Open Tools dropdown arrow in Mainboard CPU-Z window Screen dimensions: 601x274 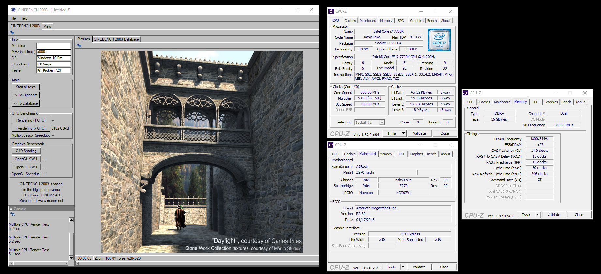point(403,267)
